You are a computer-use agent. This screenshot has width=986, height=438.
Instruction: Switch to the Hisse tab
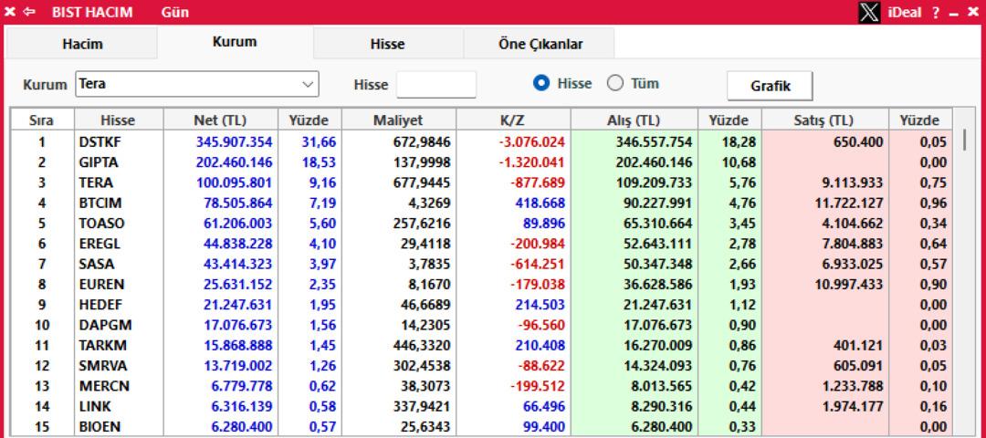coord(387,44)
